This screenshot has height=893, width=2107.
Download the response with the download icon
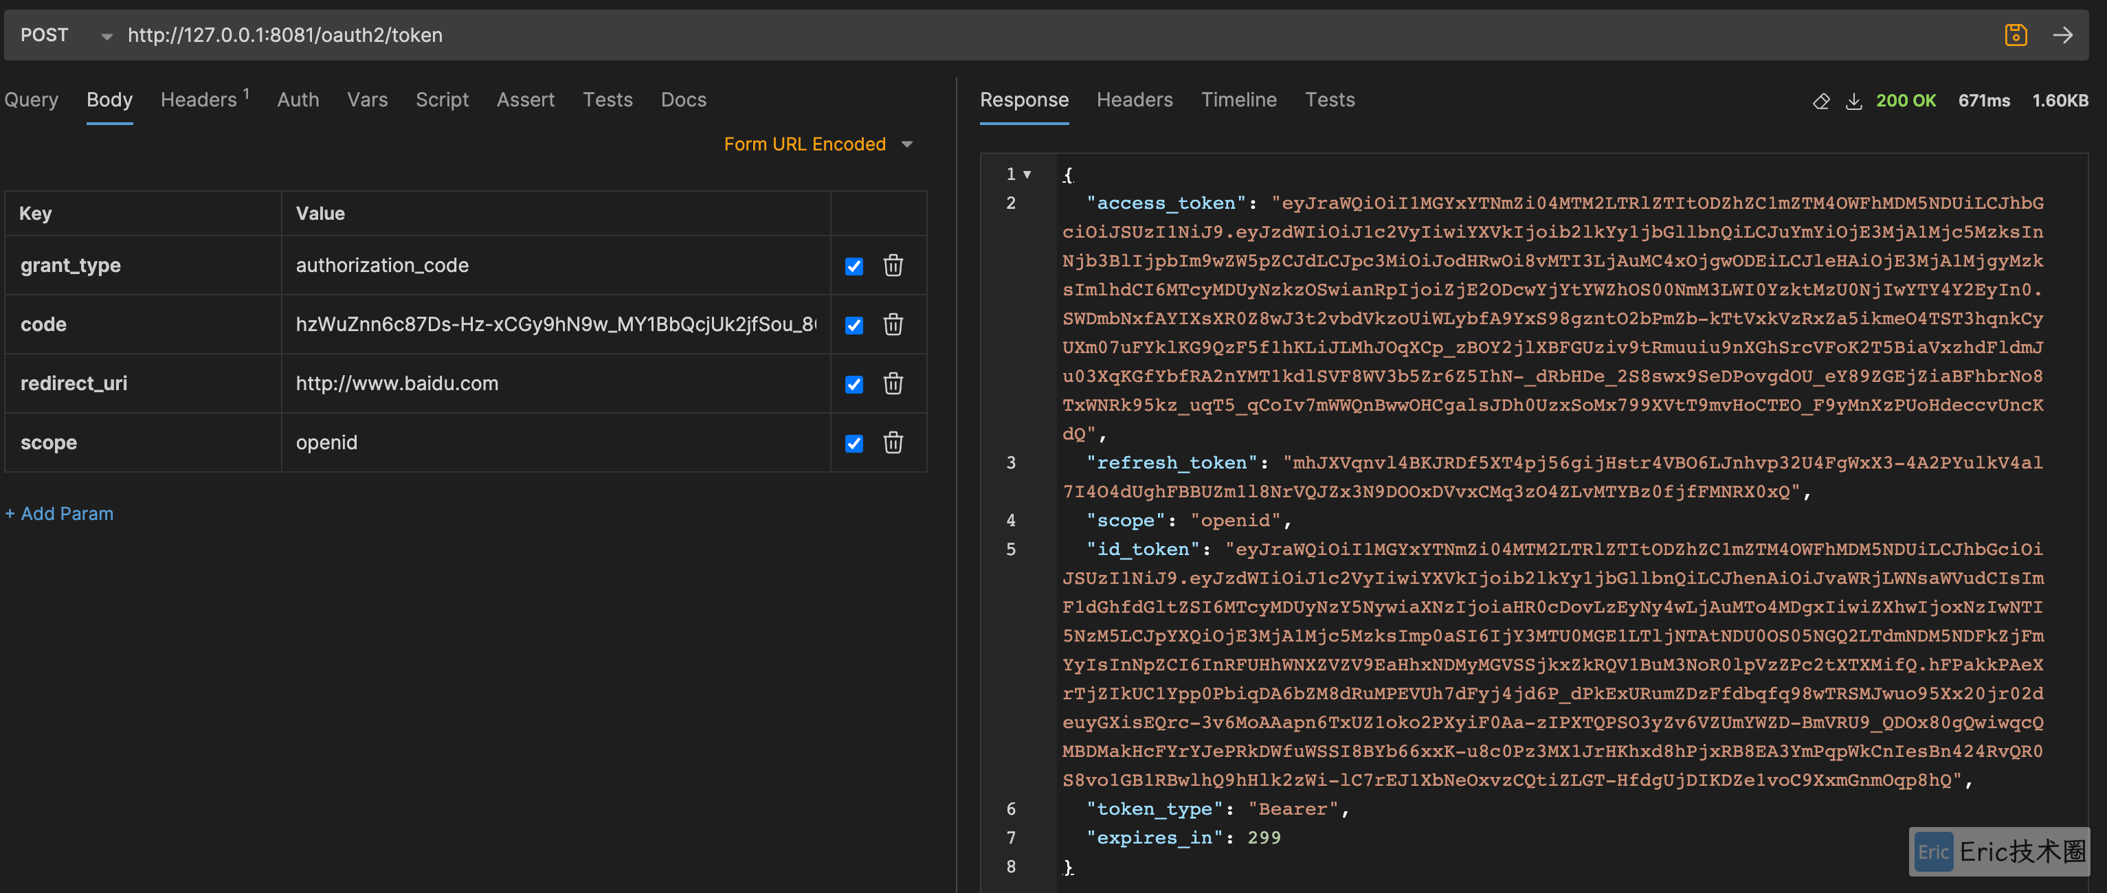tap(1854, 100)
